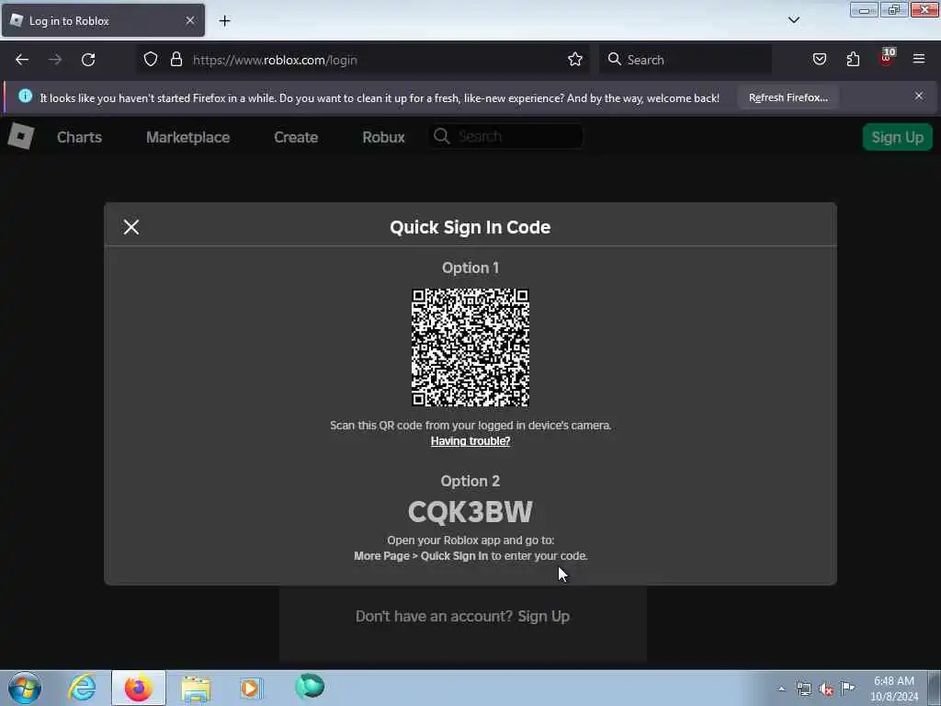
Task: Click the Having trouble? link
Action: (x=470, y=441)
